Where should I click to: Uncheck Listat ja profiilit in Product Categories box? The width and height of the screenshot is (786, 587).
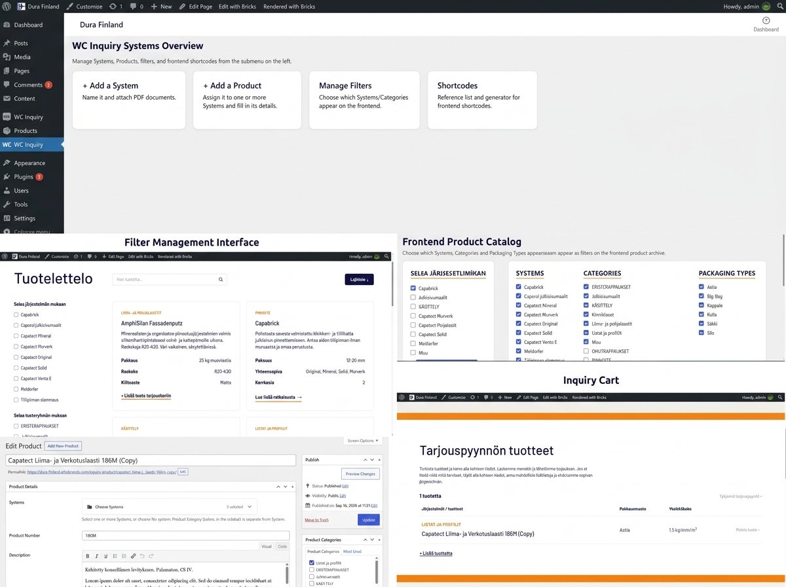point(312,563)
